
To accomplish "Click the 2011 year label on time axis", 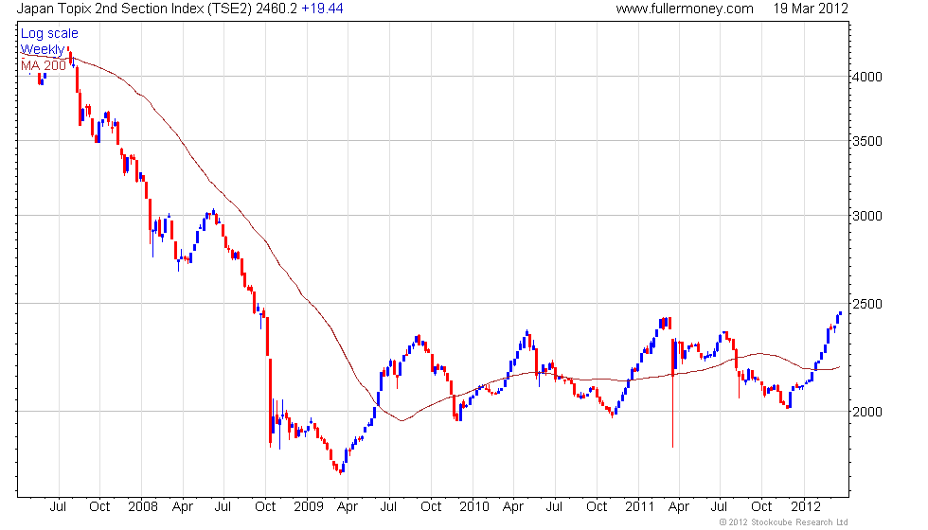I will click(x=640, y=507).
